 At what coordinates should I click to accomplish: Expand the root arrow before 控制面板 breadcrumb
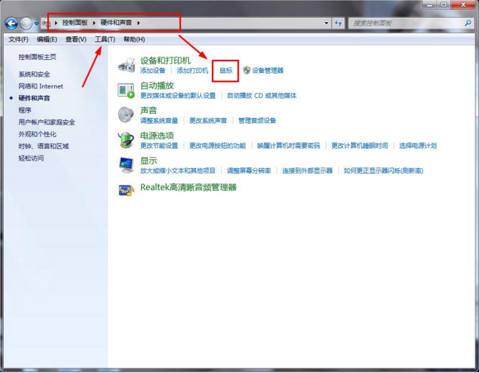56,23
